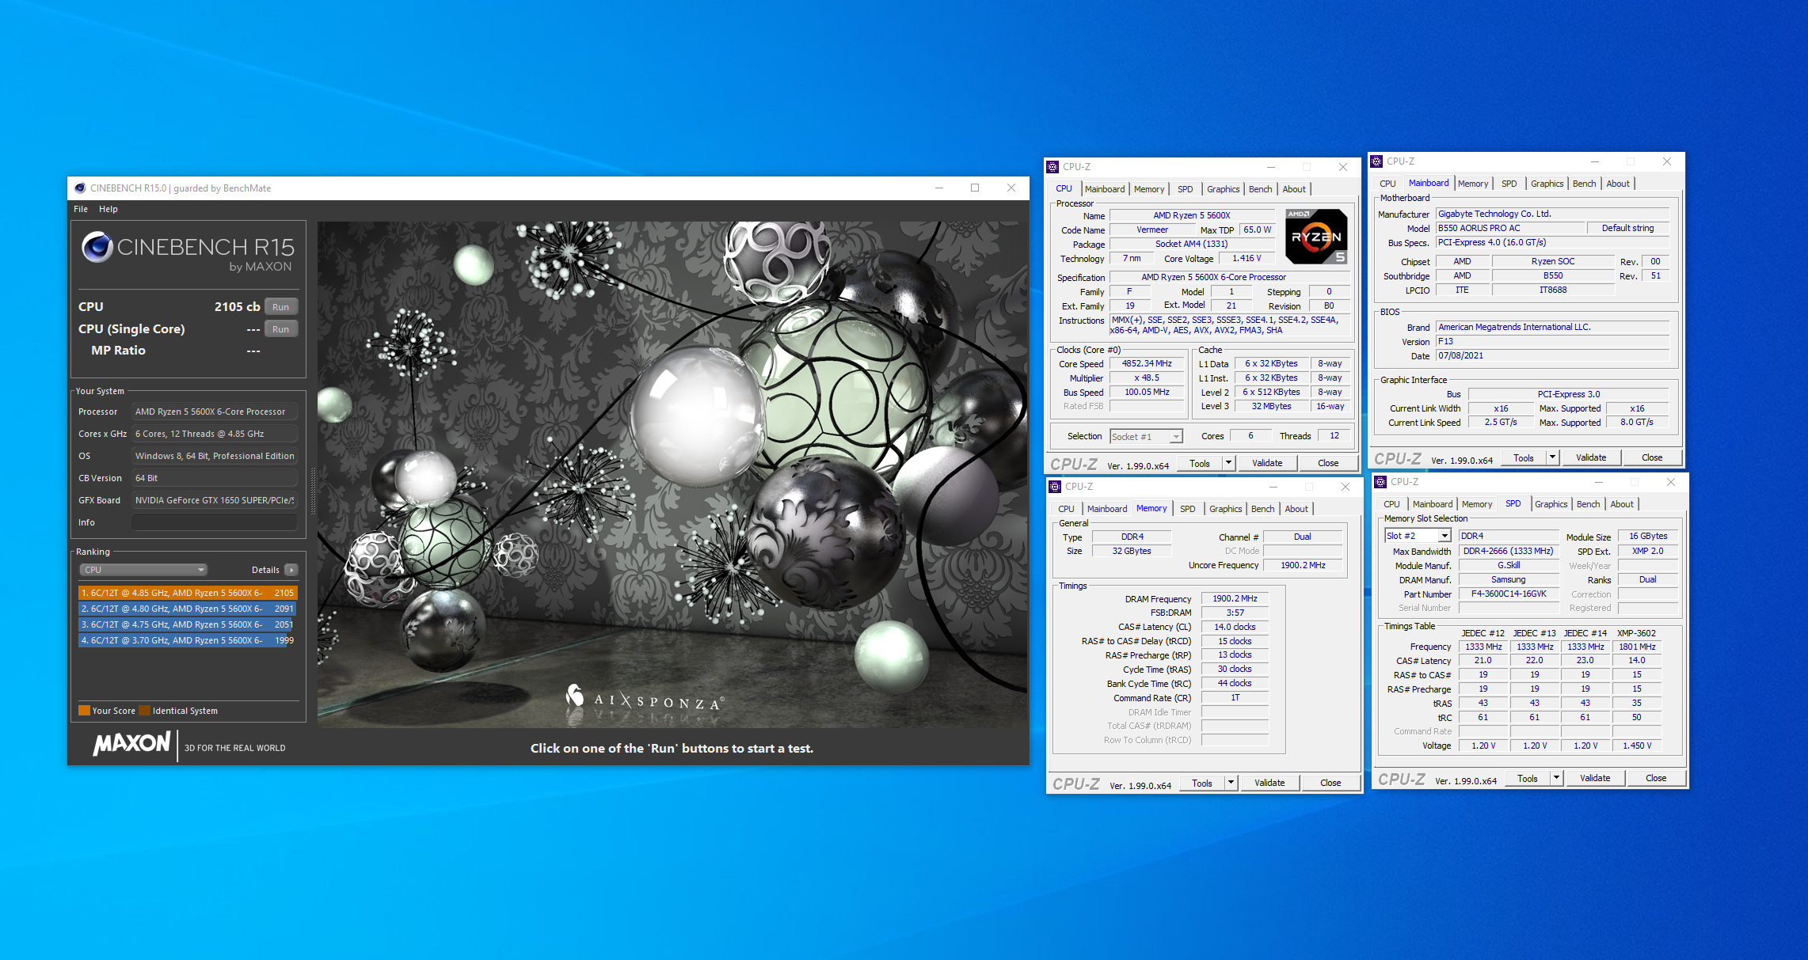Click the CPU-Z icon of the Mainboard window
1808x960 pixels.
coord(1376,161)
